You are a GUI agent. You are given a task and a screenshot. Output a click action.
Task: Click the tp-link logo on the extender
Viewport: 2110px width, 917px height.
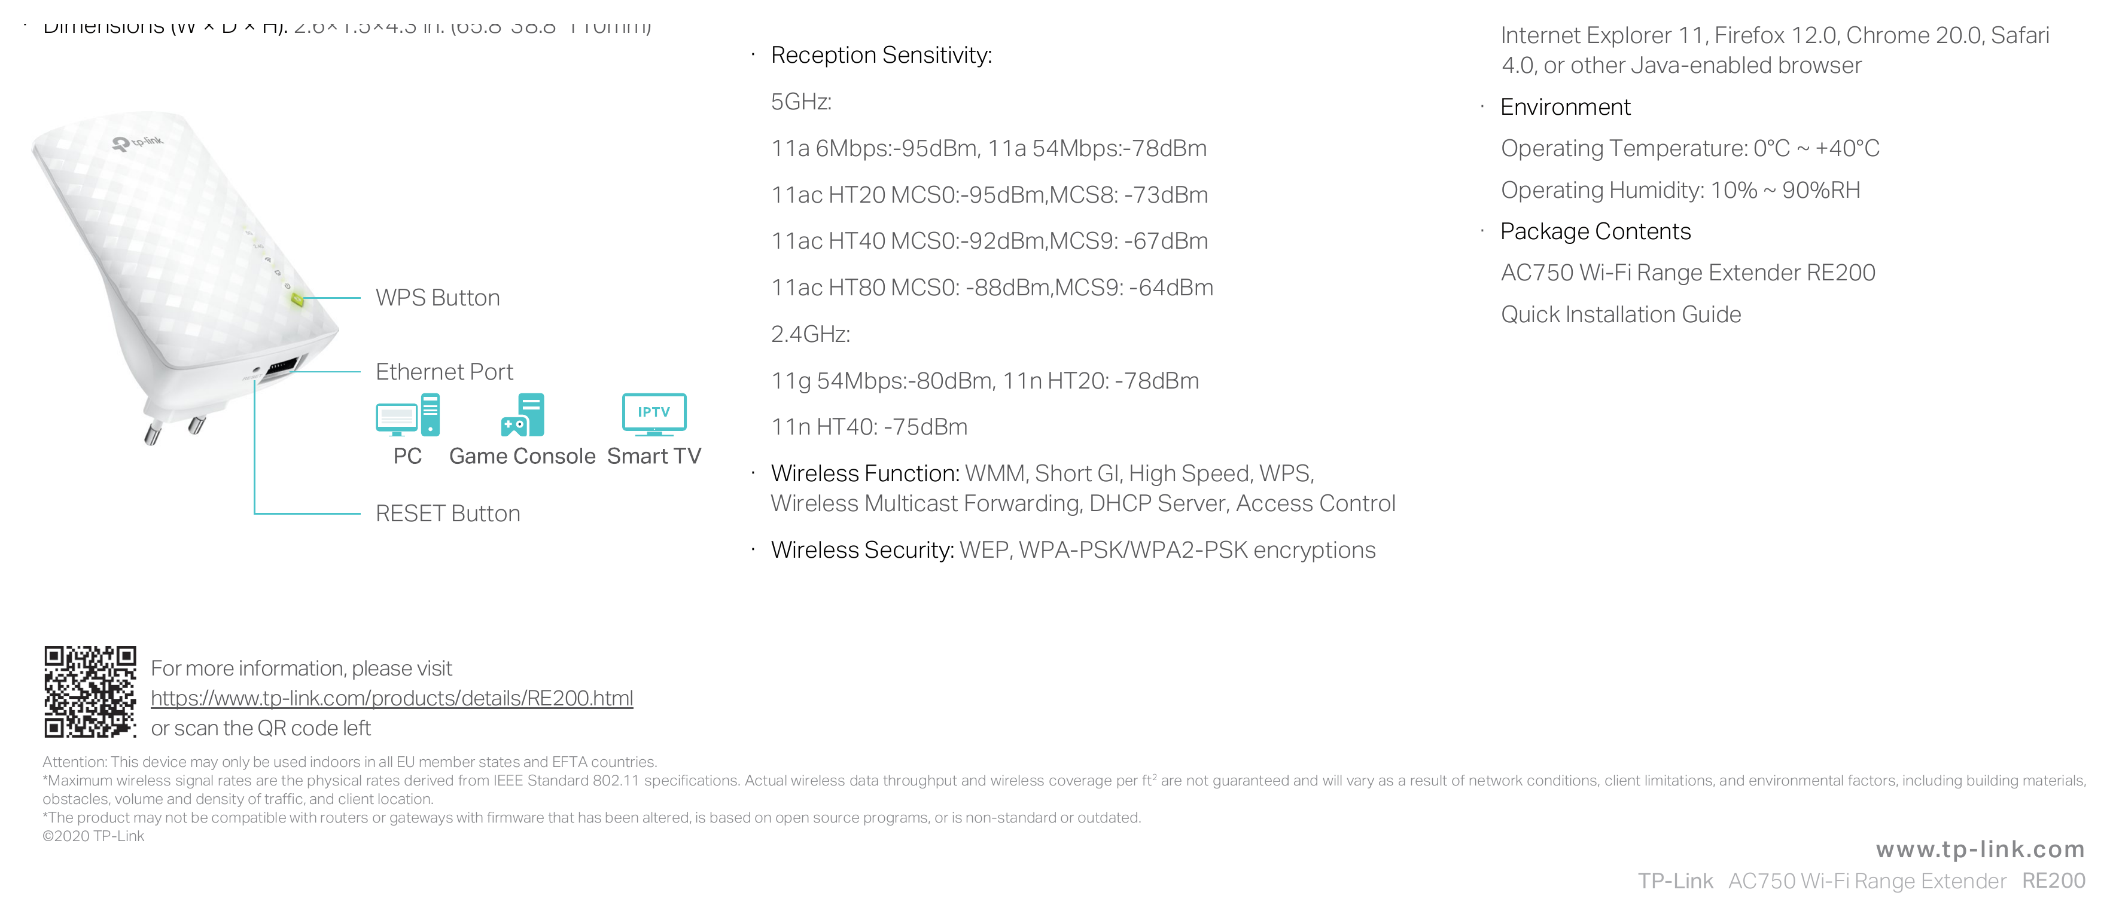[x=138, y=143]
